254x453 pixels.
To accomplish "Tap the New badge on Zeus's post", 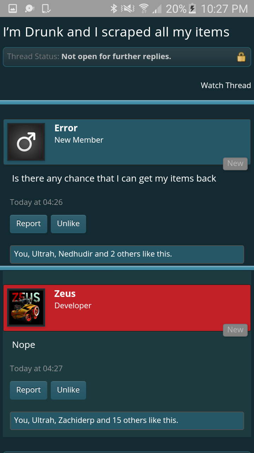I will [x=235, y=330].
